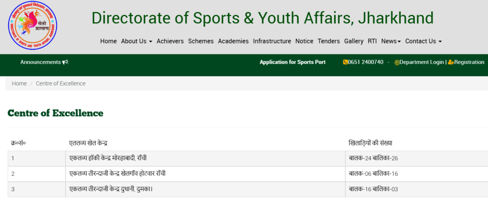Click the Department Login icon
This screenshot has height=223, width=488.
click(x=397, y=62)
